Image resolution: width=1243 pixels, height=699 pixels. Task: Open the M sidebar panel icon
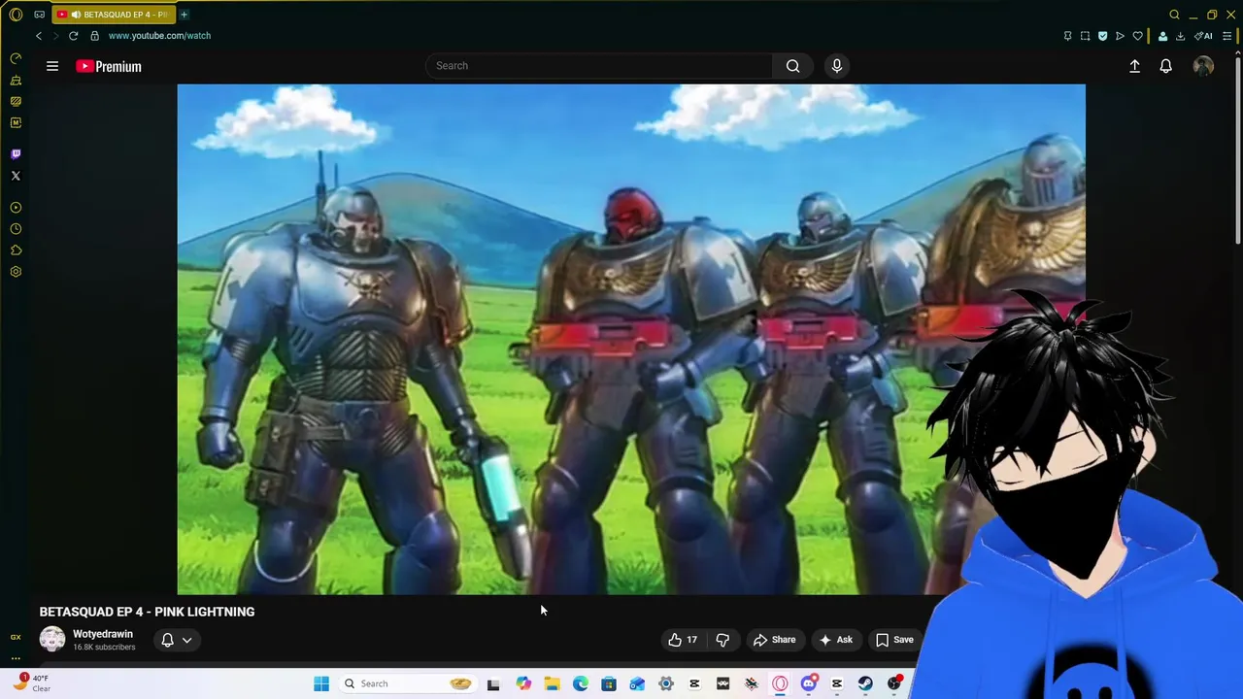pyautogui.click(x=16, y=122)
